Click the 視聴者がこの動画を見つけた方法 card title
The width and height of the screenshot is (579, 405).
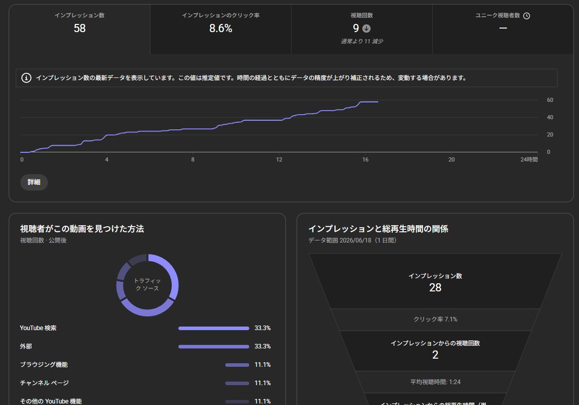(82, 229)
